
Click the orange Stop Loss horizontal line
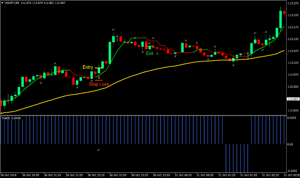point(99,80)
